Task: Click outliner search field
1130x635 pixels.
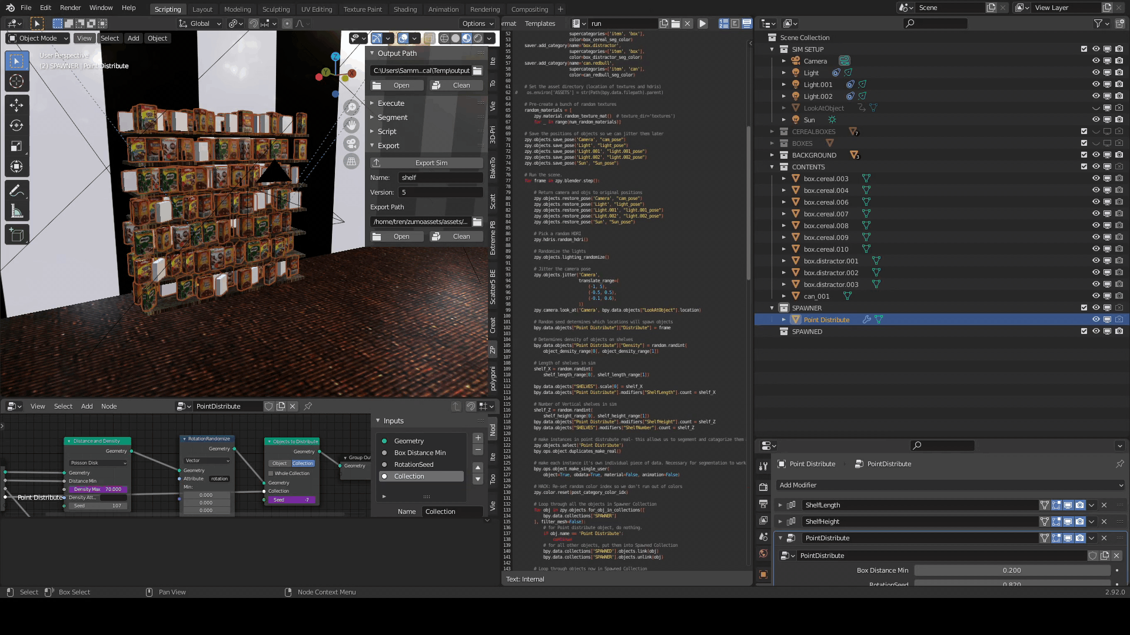Action: (935, 24)
